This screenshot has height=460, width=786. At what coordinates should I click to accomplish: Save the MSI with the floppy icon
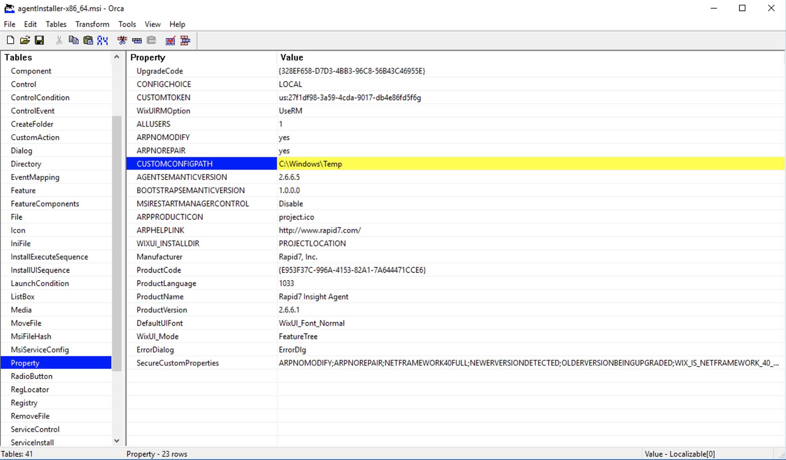(39, 40)
